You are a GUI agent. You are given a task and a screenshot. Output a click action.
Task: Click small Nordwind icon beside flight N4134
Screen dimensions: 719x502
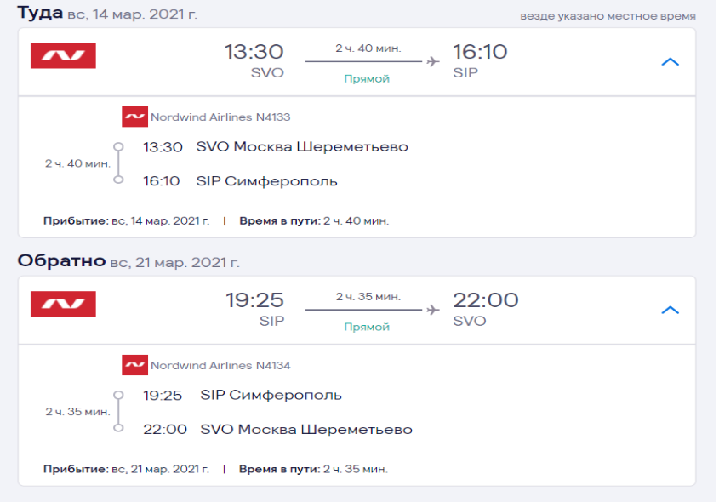tap(134, 366)
